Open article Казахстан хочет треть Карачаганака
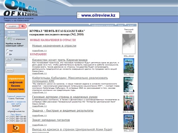 tap(60, 60)
